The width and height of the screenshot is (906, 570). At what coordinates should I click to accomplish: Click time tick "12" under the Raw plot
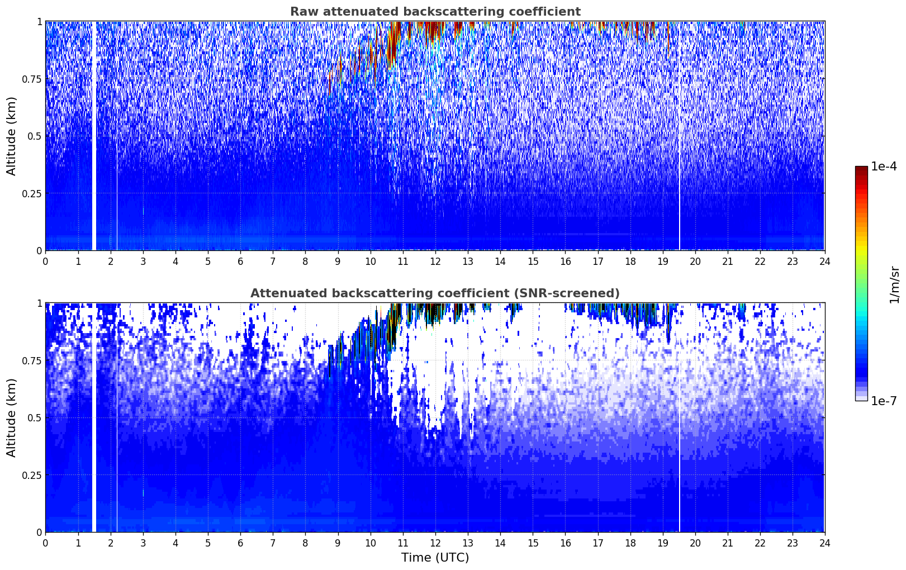[x=435, y=261]
